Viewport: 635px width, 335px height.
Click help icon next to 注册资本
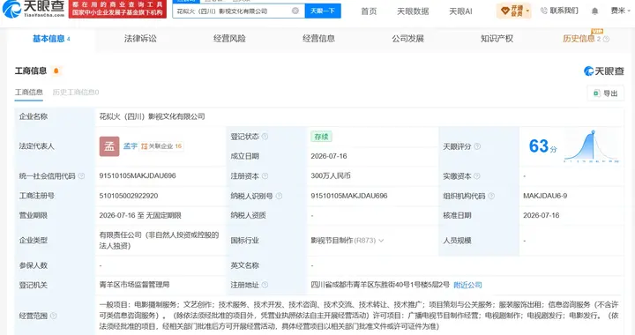(265, 176)
